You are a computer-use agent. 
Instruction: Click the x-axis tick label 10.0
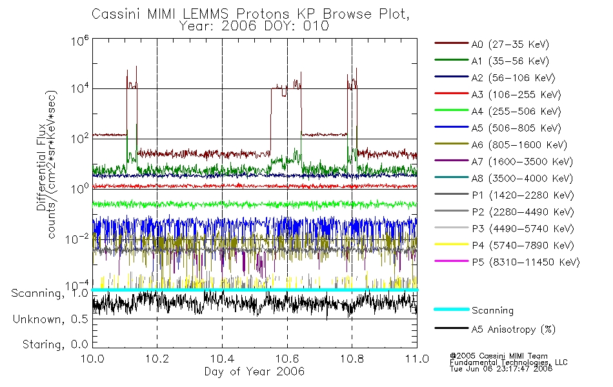pyautogui.click(x=92, y=359)
